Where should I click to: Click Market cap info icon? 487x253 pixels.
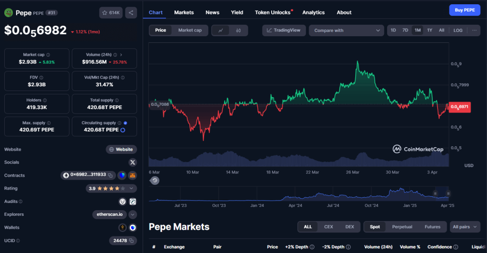48,55
